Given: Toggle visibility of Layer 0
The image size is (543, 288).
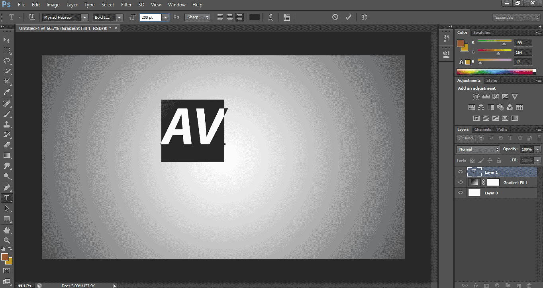Looking at the screenshot, I should point(460,193).
